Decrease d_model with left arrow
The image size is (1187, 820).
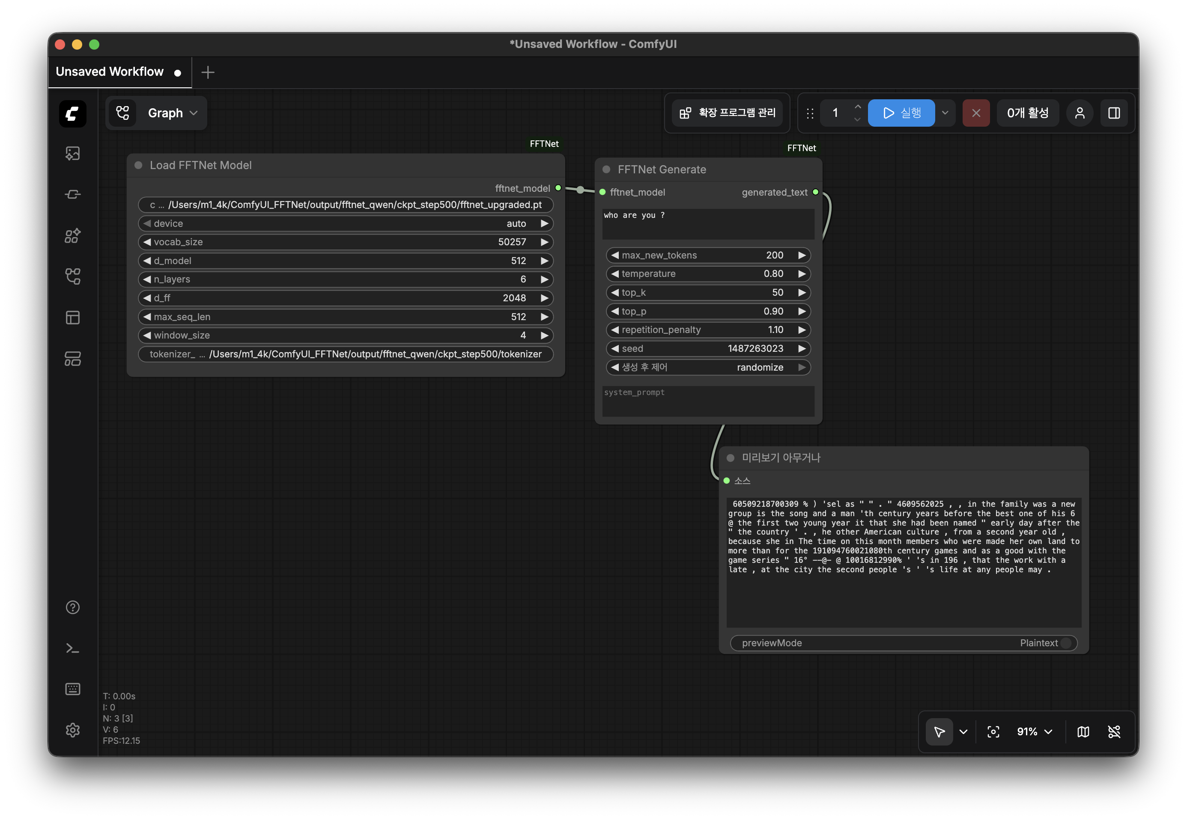click(x=147, y=261)
